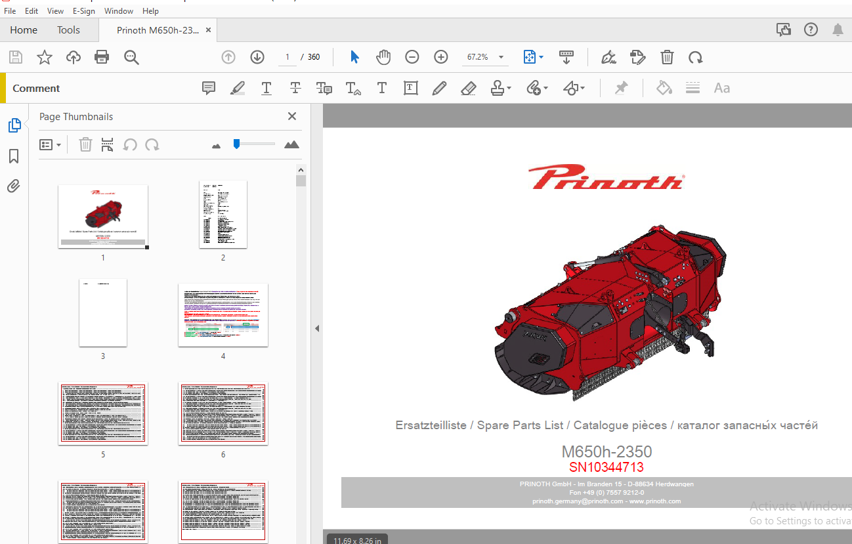Rotate thumbnail page counterclockwise

pyautogui.click(x=130, y=144)
